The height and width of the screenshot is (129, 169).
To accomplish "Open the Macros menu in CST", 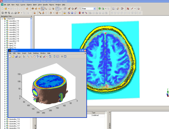I will coord(52,5).
